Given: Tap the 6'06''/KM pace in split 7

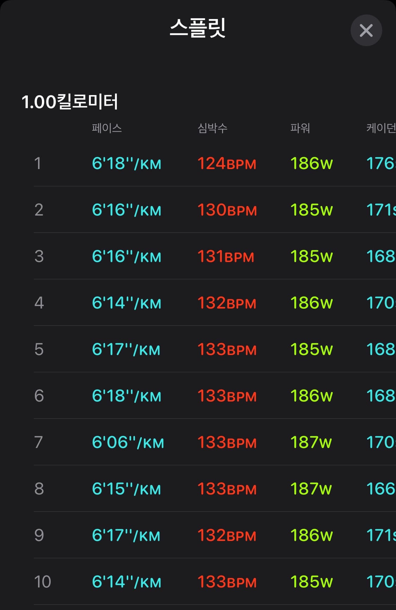Looking at the screenshot, I should point(128,442).
